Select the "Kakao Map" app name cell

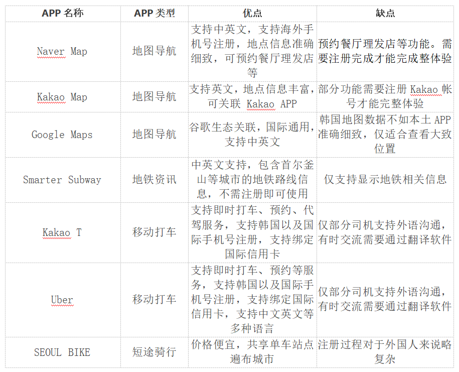[62, 97]
